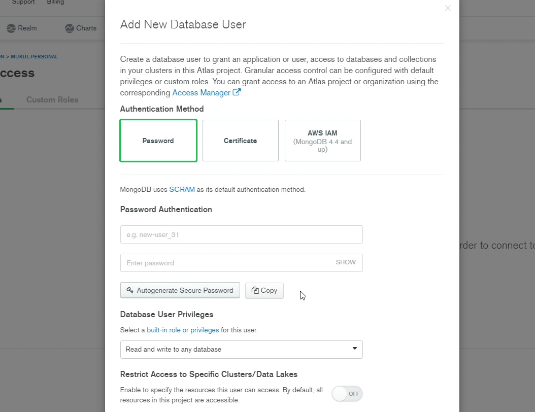Select Certificate authentication method
535x412 pixels.
pos(241,141)
